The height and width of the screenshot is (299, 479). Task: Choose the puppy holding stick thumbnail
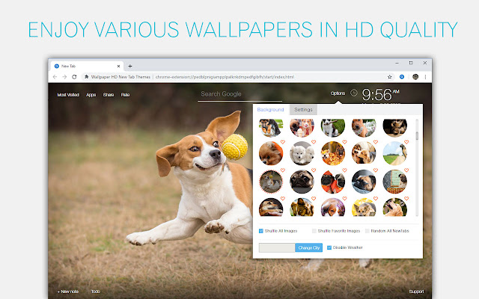tap(332, 128)
